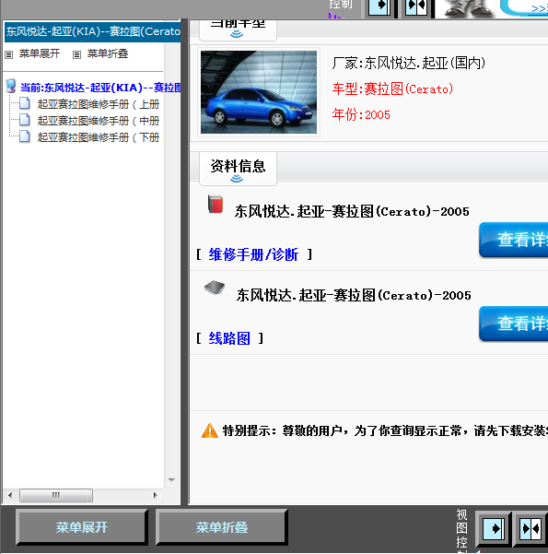The width and height of the screenshot is (548, 554).
Task: Click the top-right >> link
Action: (x=540, y=8)
